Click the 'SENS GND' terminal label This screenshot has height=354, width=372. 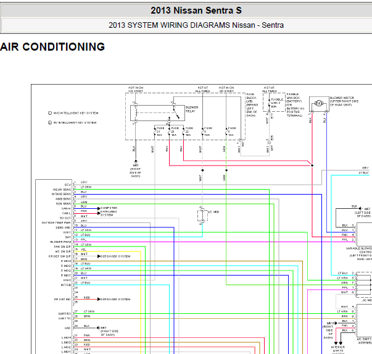(x=63, y=227)
